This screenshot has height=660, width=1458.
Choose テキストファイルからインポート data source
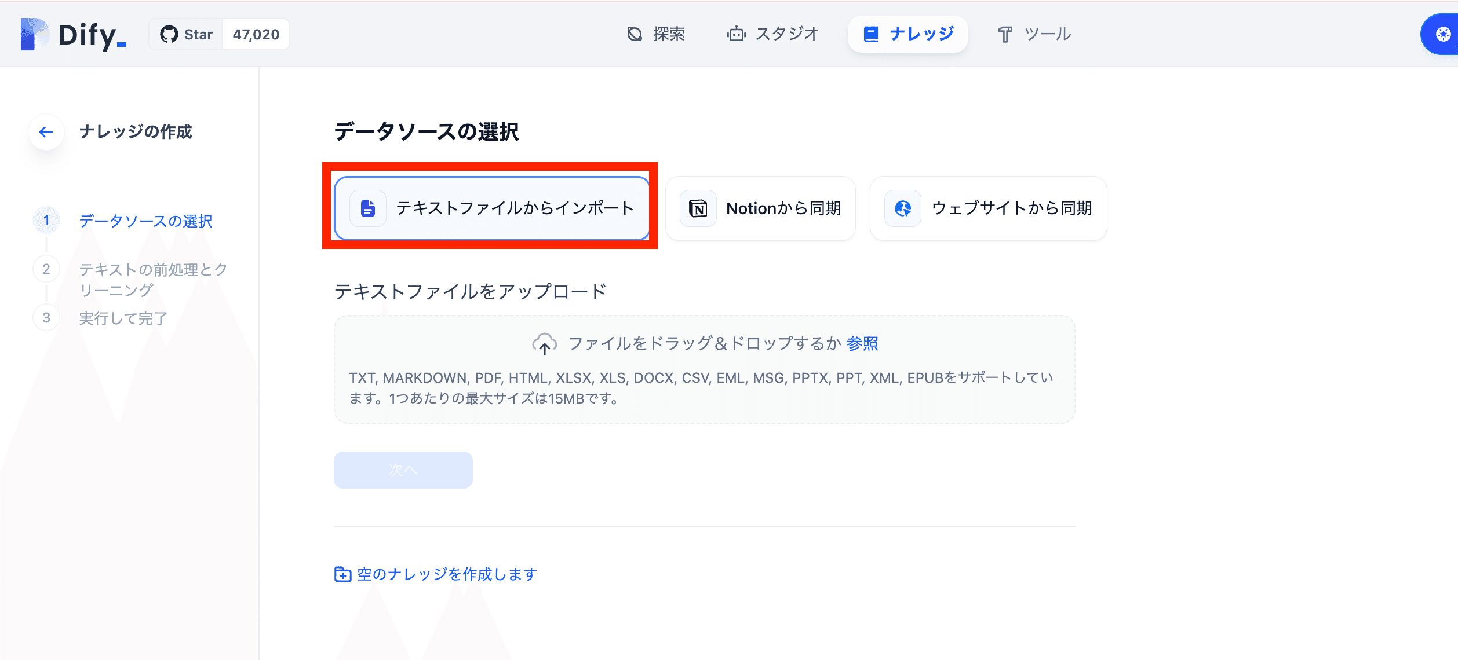pos(491,208)
